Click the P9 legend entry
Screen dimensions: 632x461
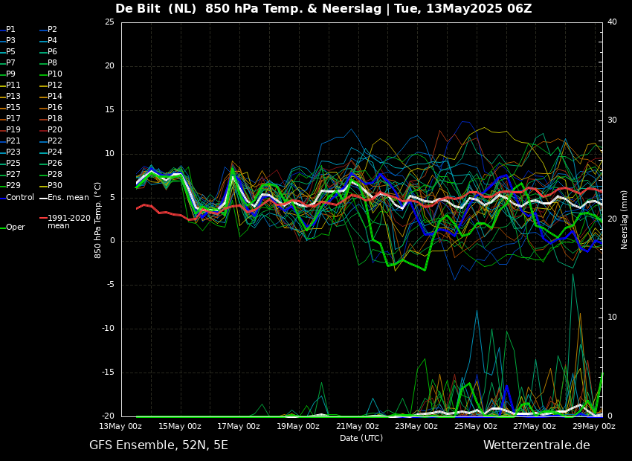(10, 74)
